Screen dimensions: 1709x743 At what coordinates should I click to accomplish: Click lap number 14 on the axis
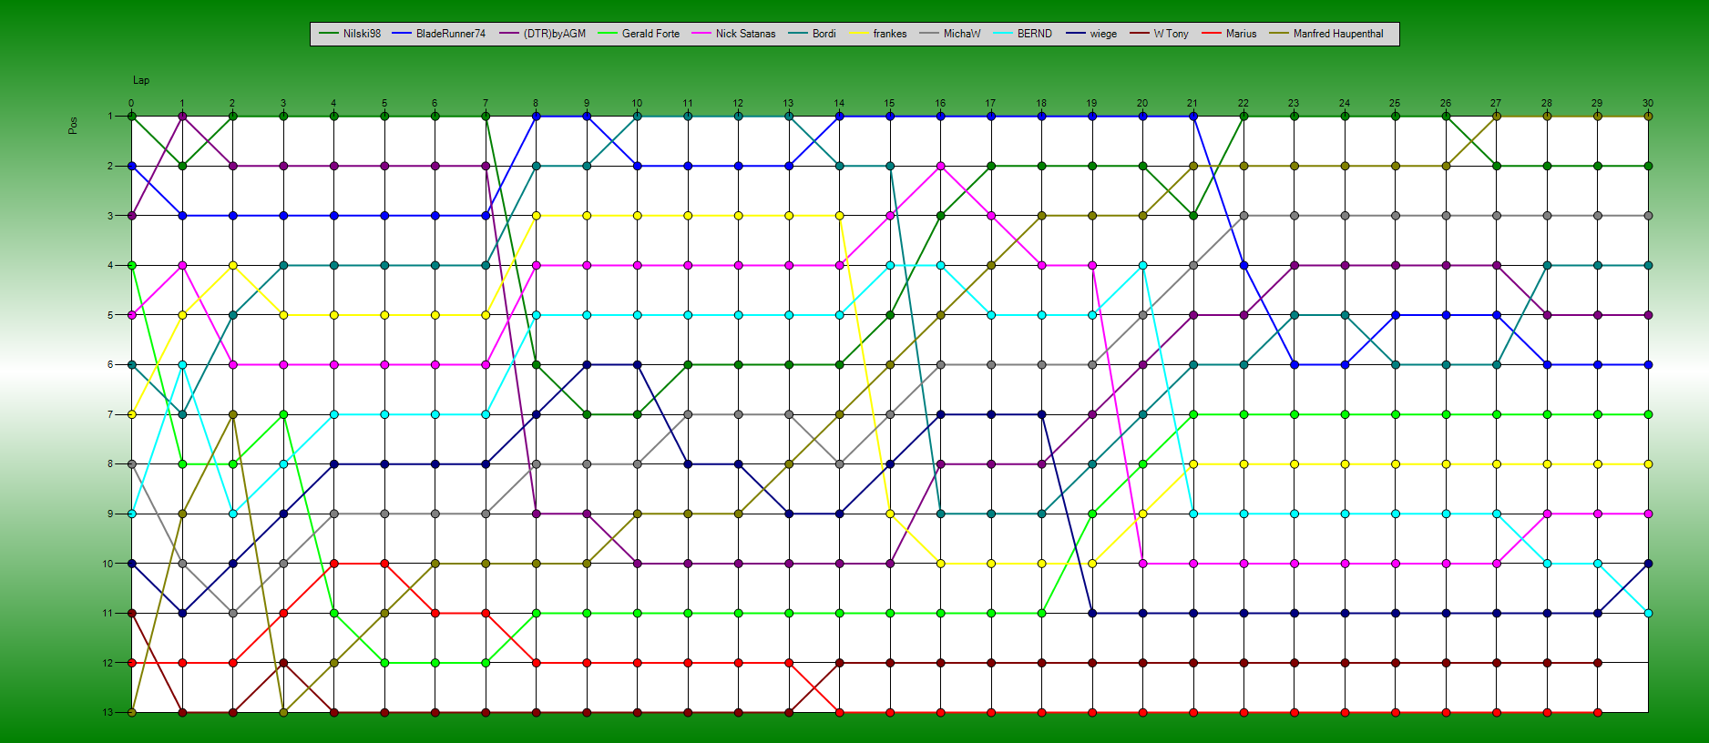pyautogui.click(x=839, y=103)
